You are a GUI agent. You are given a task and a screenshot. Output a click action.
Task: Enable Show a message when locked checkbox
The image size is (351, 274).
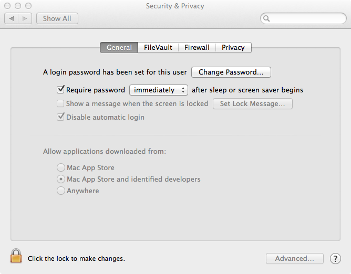click(60, 103)
